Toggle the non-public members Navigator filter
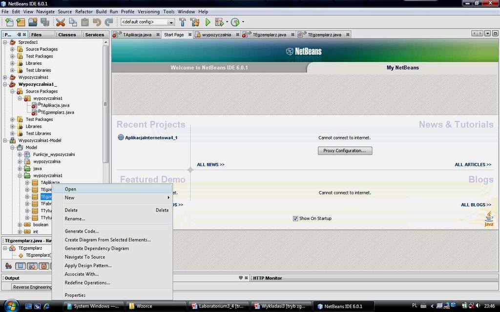 pos(44,266)
